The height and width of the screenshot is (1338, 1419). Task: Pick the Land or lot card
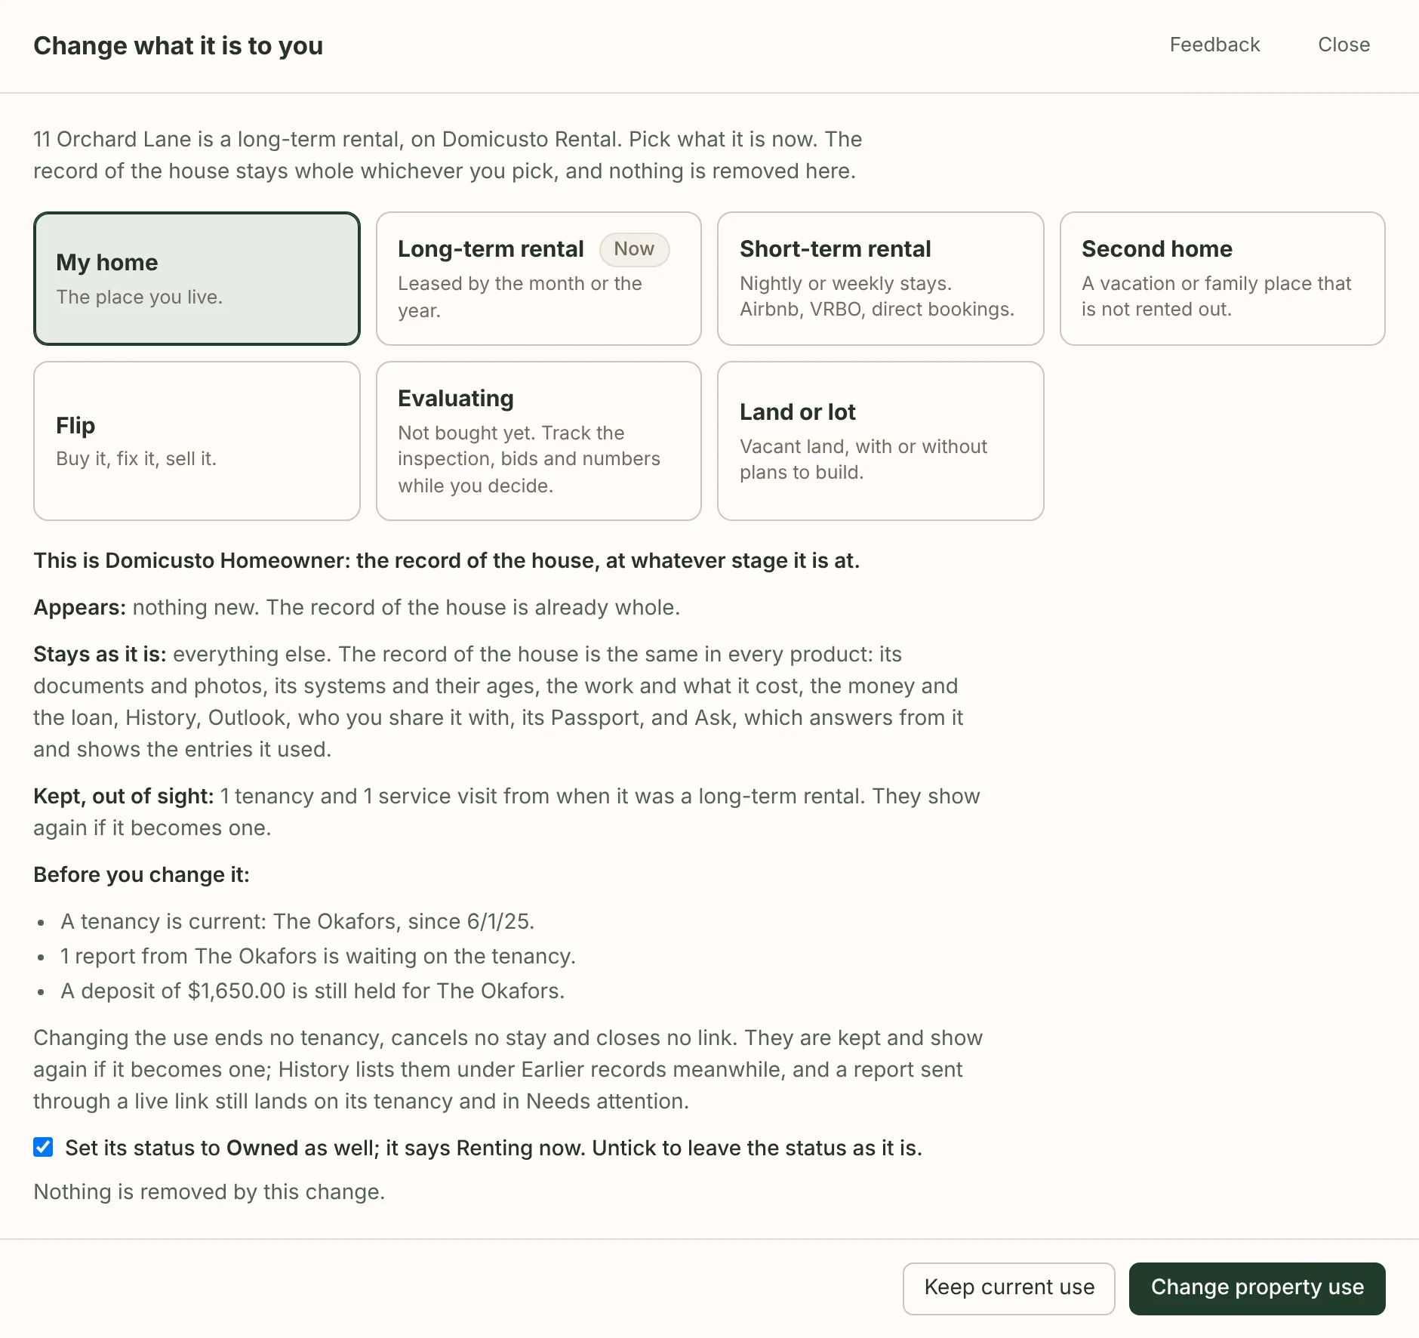click(880, 441)
